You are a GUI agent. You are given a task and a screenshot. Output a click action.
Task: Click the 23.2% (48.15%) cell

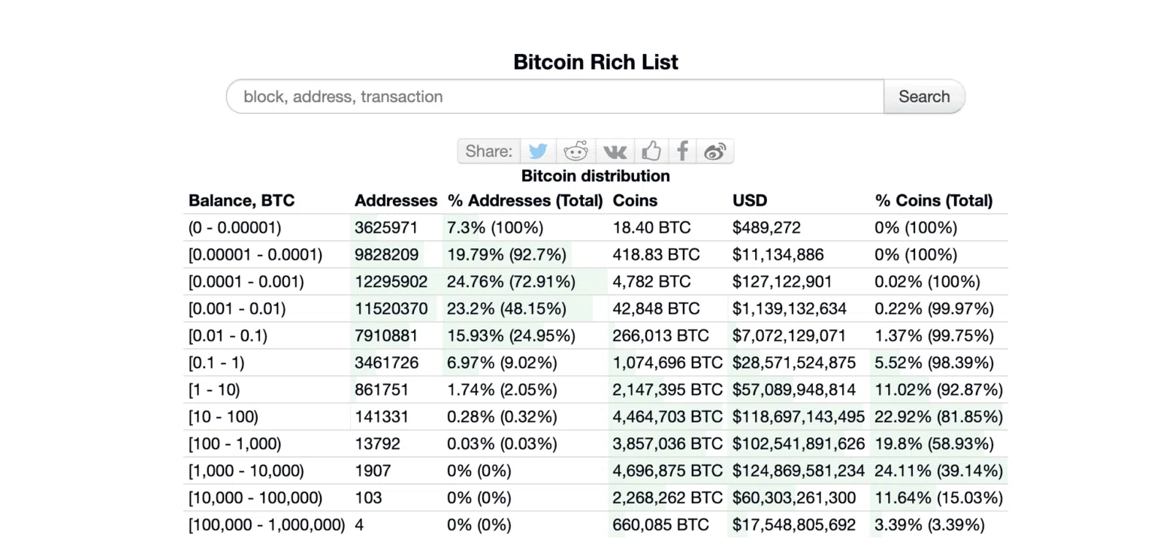pos(506,308)
